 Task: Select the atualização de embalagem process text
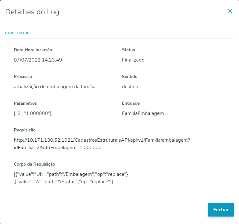tap(55, 87)
